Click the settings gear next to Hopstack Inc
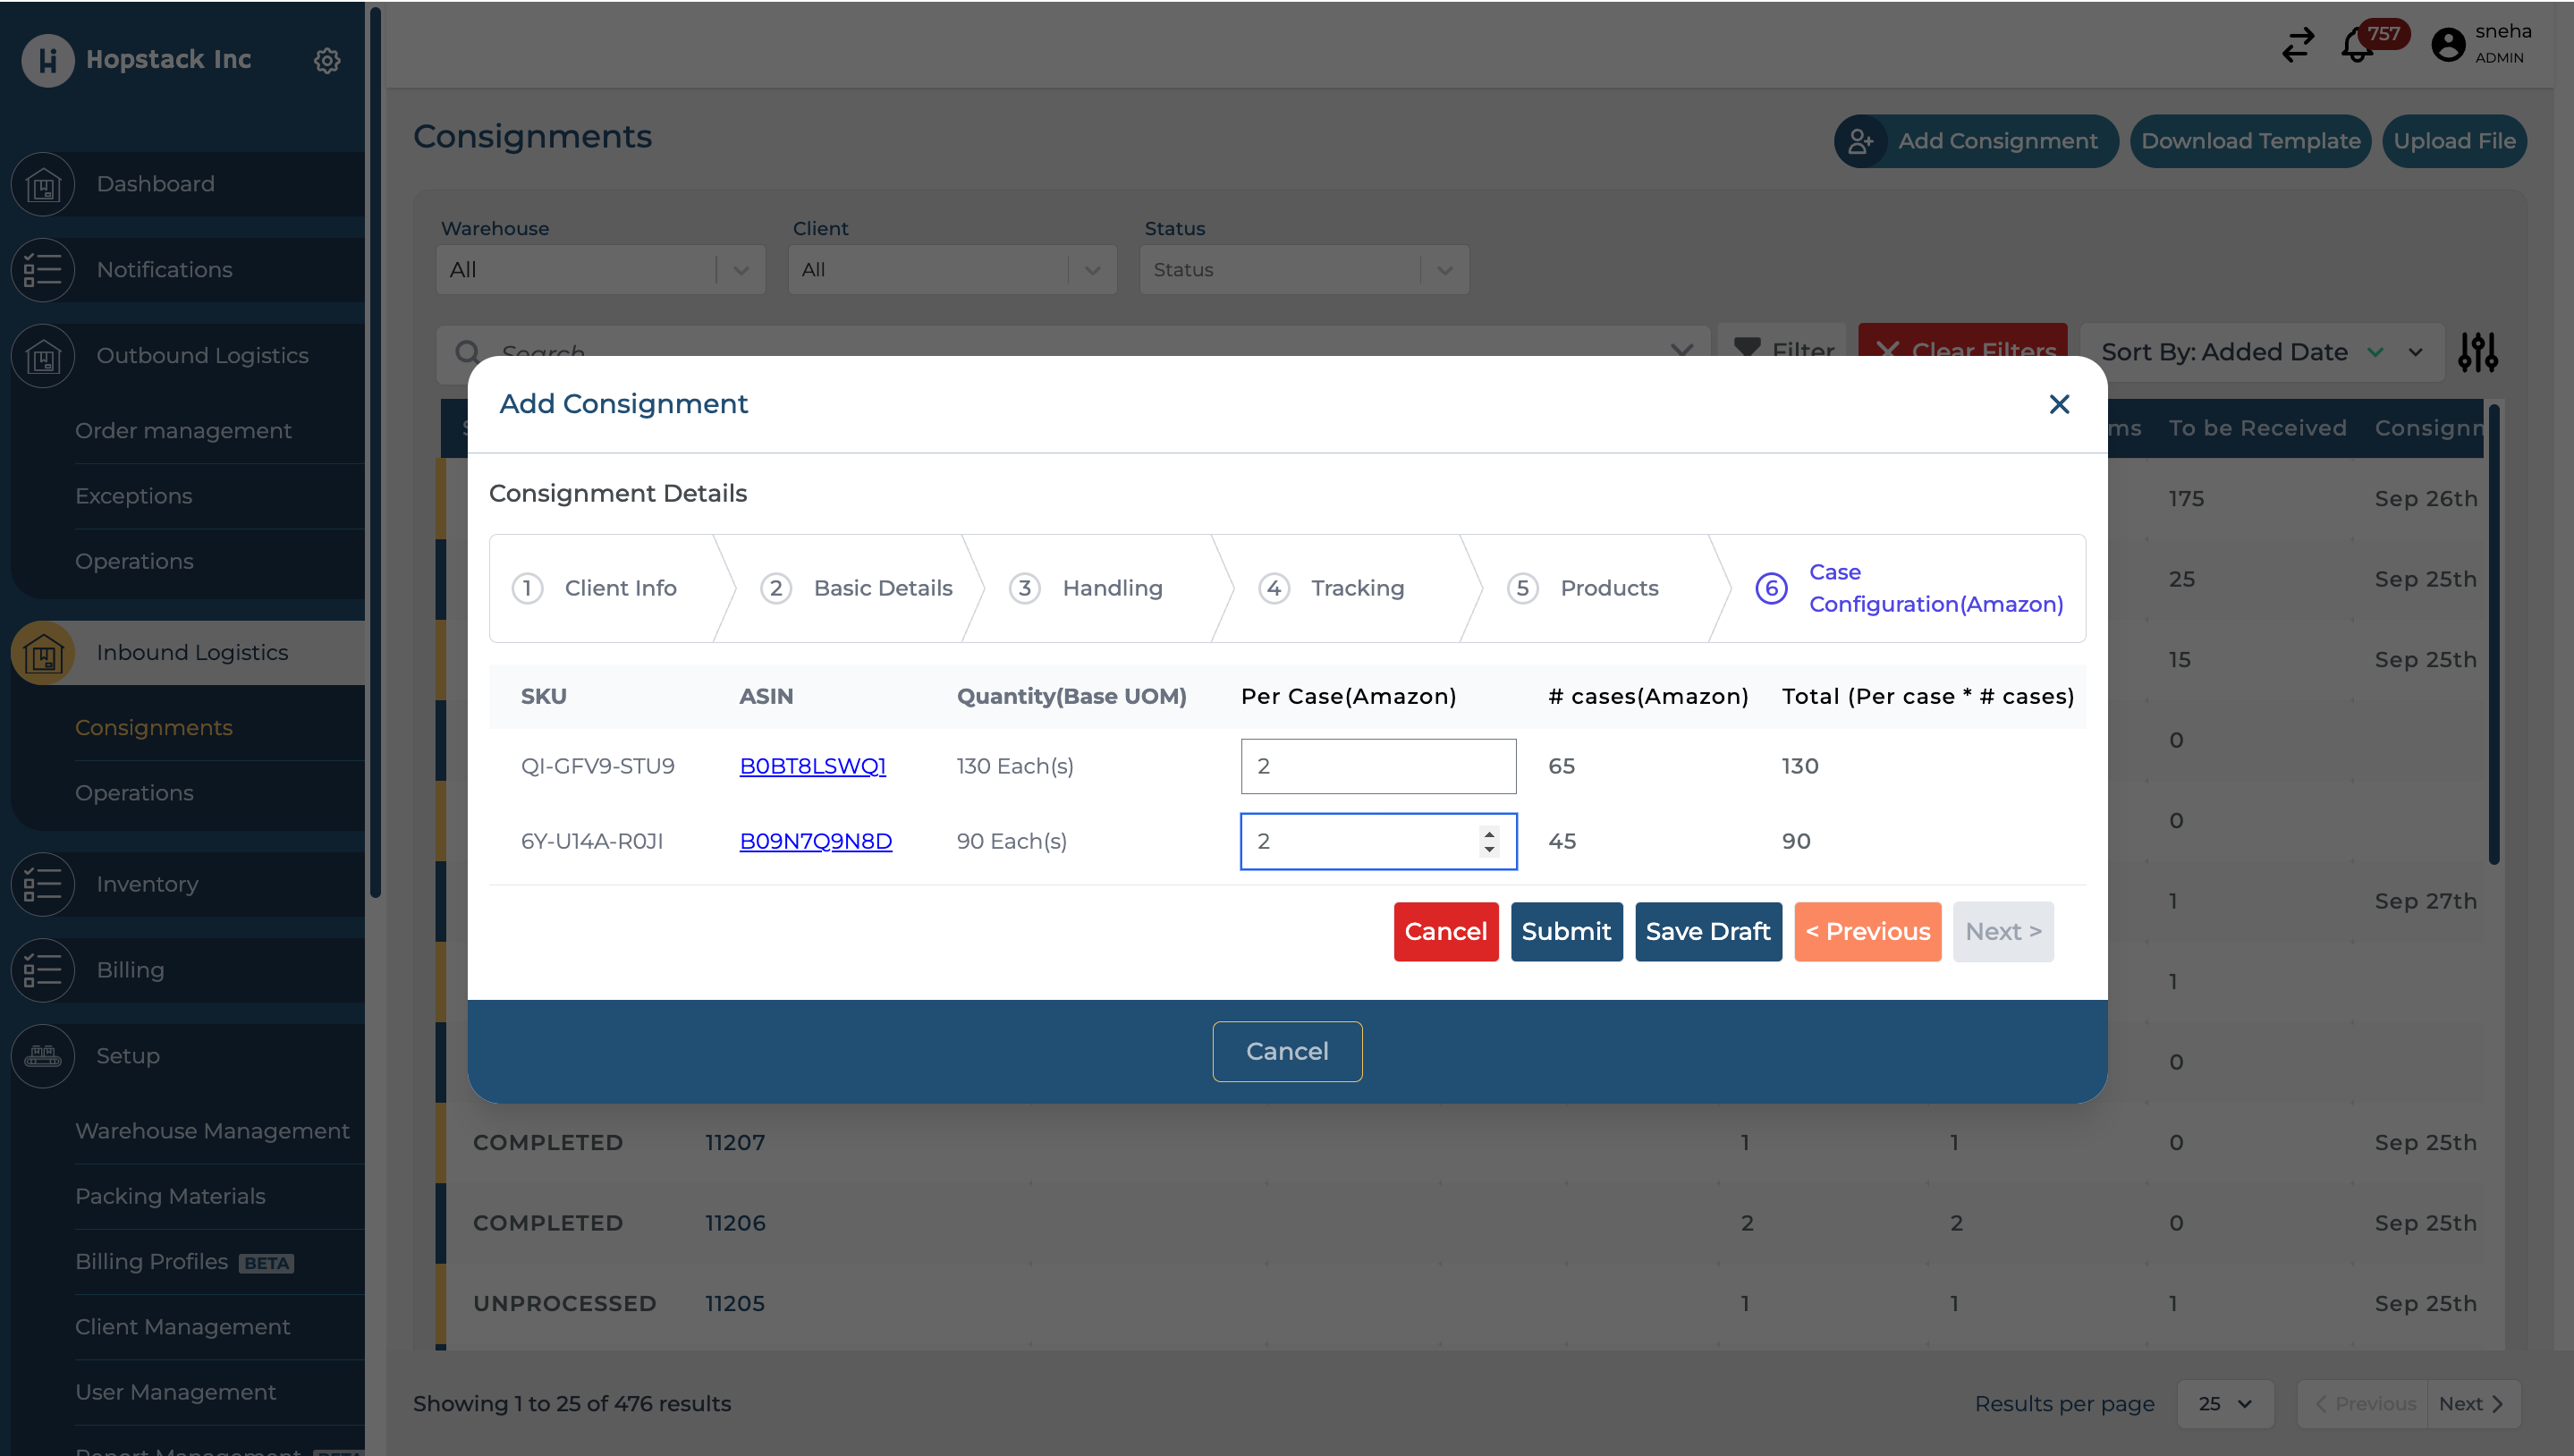The height and width of the screenshot is (1456, 2574). tap(327, 60)
